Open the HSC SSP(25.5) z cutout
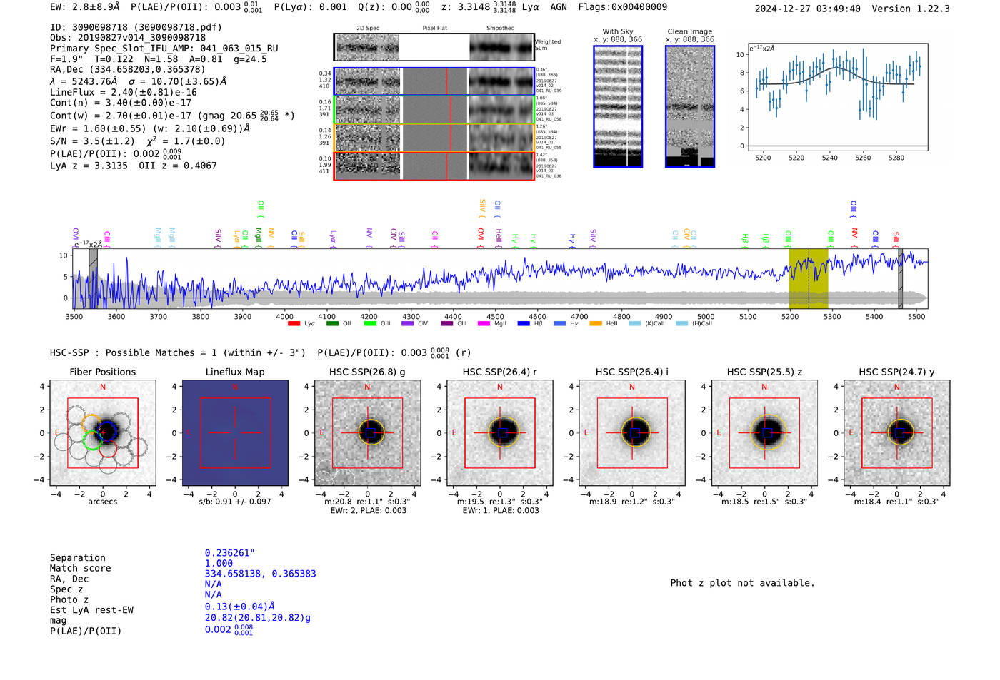This screenshot has height=680, width=1000. 764,432
